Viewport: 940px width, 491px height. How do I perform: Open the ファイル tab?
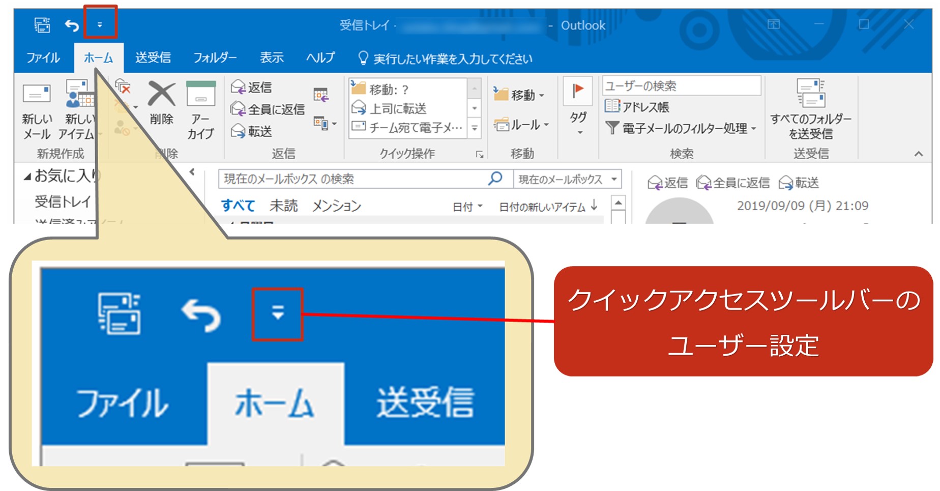coord(43,57)
